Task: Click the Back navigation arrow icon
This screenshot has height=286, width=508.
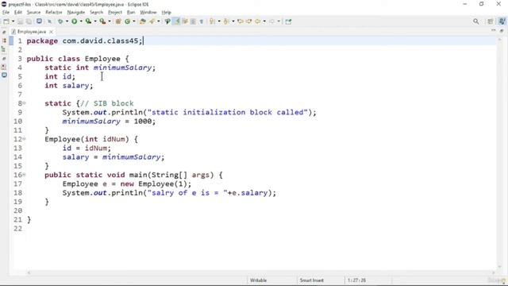Action: click(258, 21)
